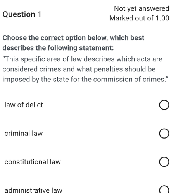Pick the administrative law radio button
This screenshot has width=171, height=193.
click(164, 190)
